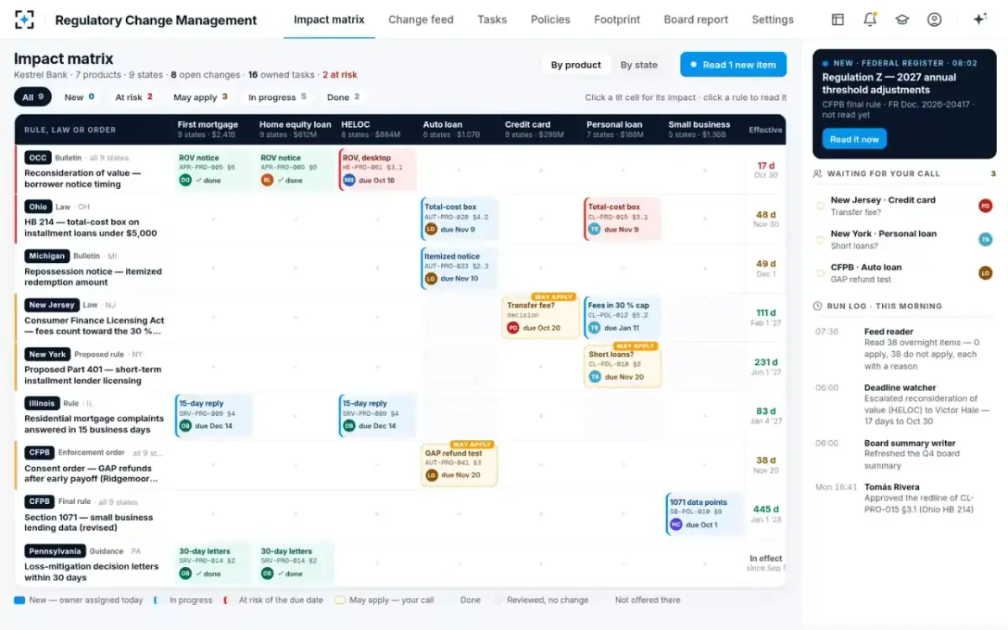
Task: Tick circle next to New Jersey Credit card
Action: tap(820, 206)
